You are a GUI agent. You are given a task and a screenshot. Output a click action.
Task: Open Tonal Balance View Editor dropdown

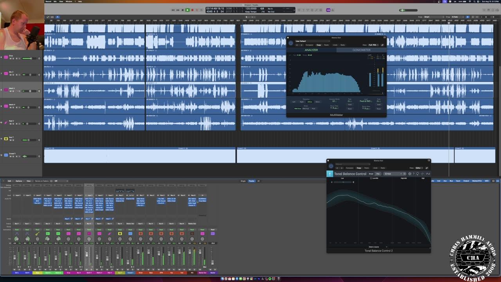(x=418, y=168)
